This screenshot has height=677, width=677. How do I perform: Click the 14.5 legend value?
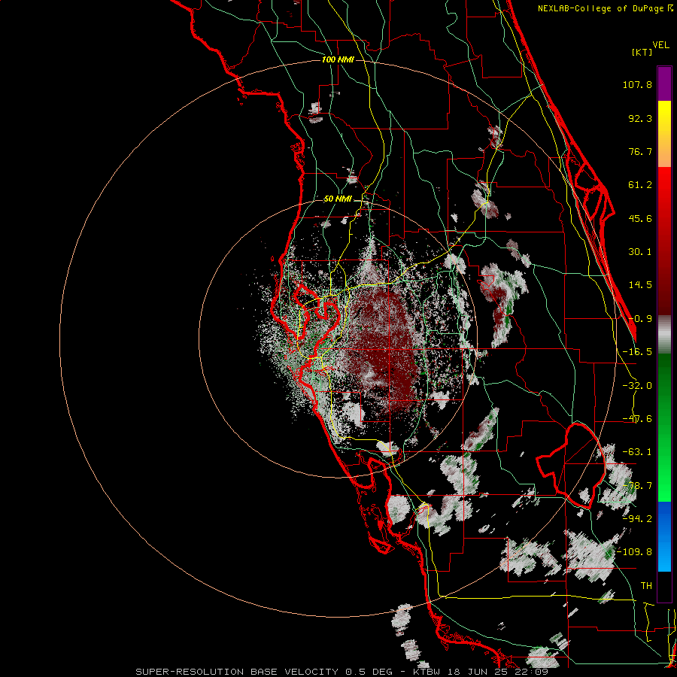[x=640, y=285]
